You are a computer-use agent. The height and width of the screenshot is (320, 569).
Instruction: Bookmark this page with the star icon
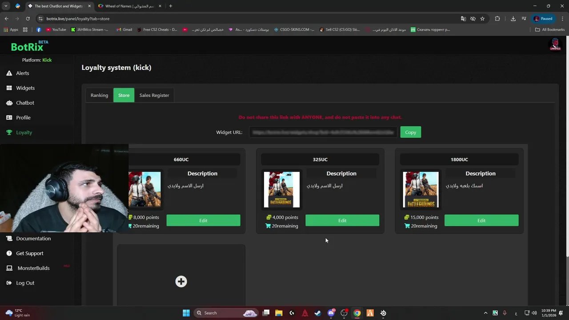click(x=482, y=19)
